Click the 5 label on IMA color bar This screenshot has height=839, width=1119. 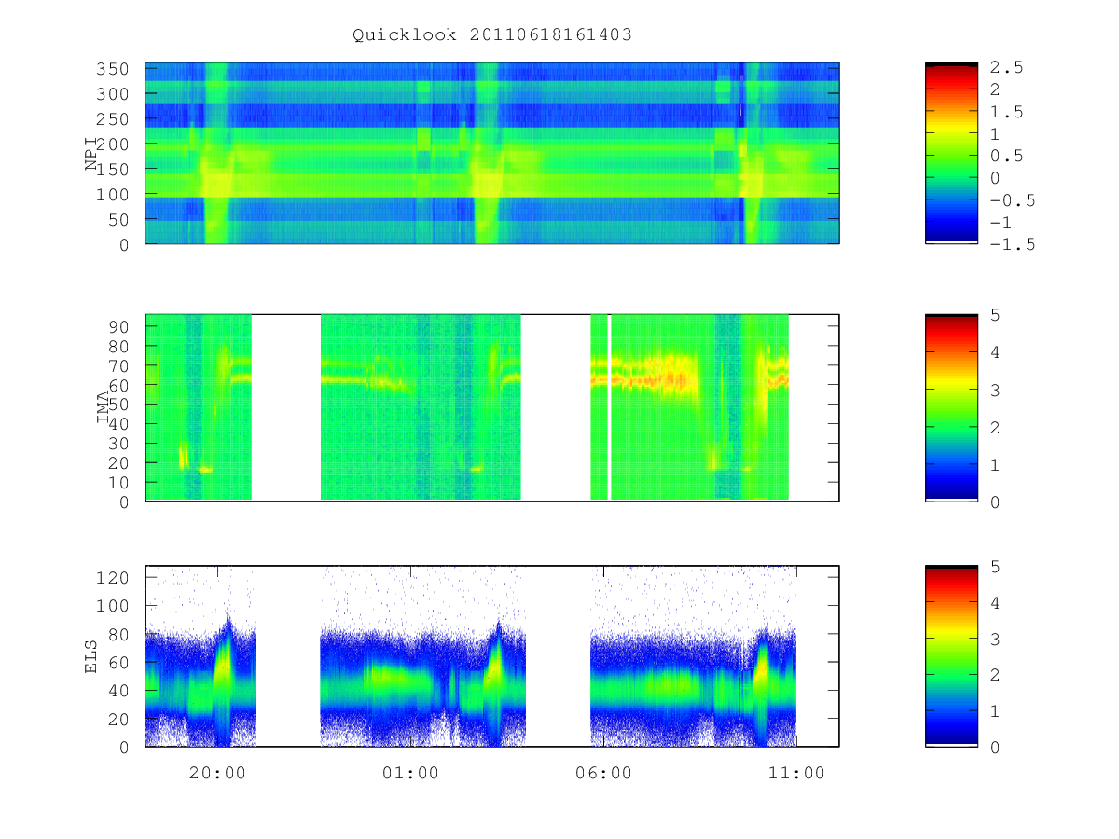[x=995, y=315]
